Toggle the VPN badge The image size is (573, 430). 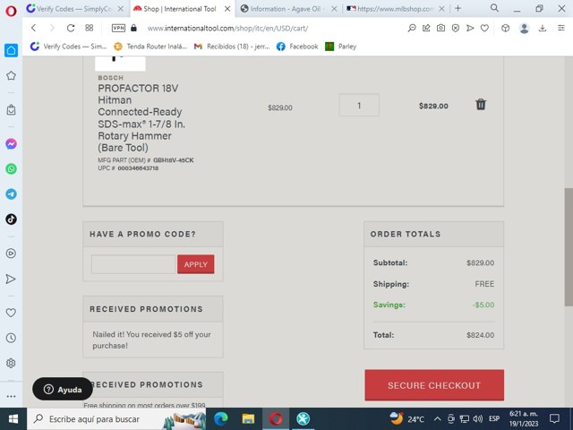118,28
